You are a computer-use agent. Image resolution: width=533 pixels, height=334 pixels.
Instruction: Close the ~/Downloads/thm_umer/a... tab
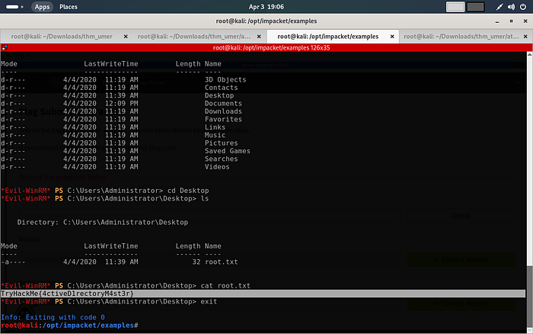(259, 37)
